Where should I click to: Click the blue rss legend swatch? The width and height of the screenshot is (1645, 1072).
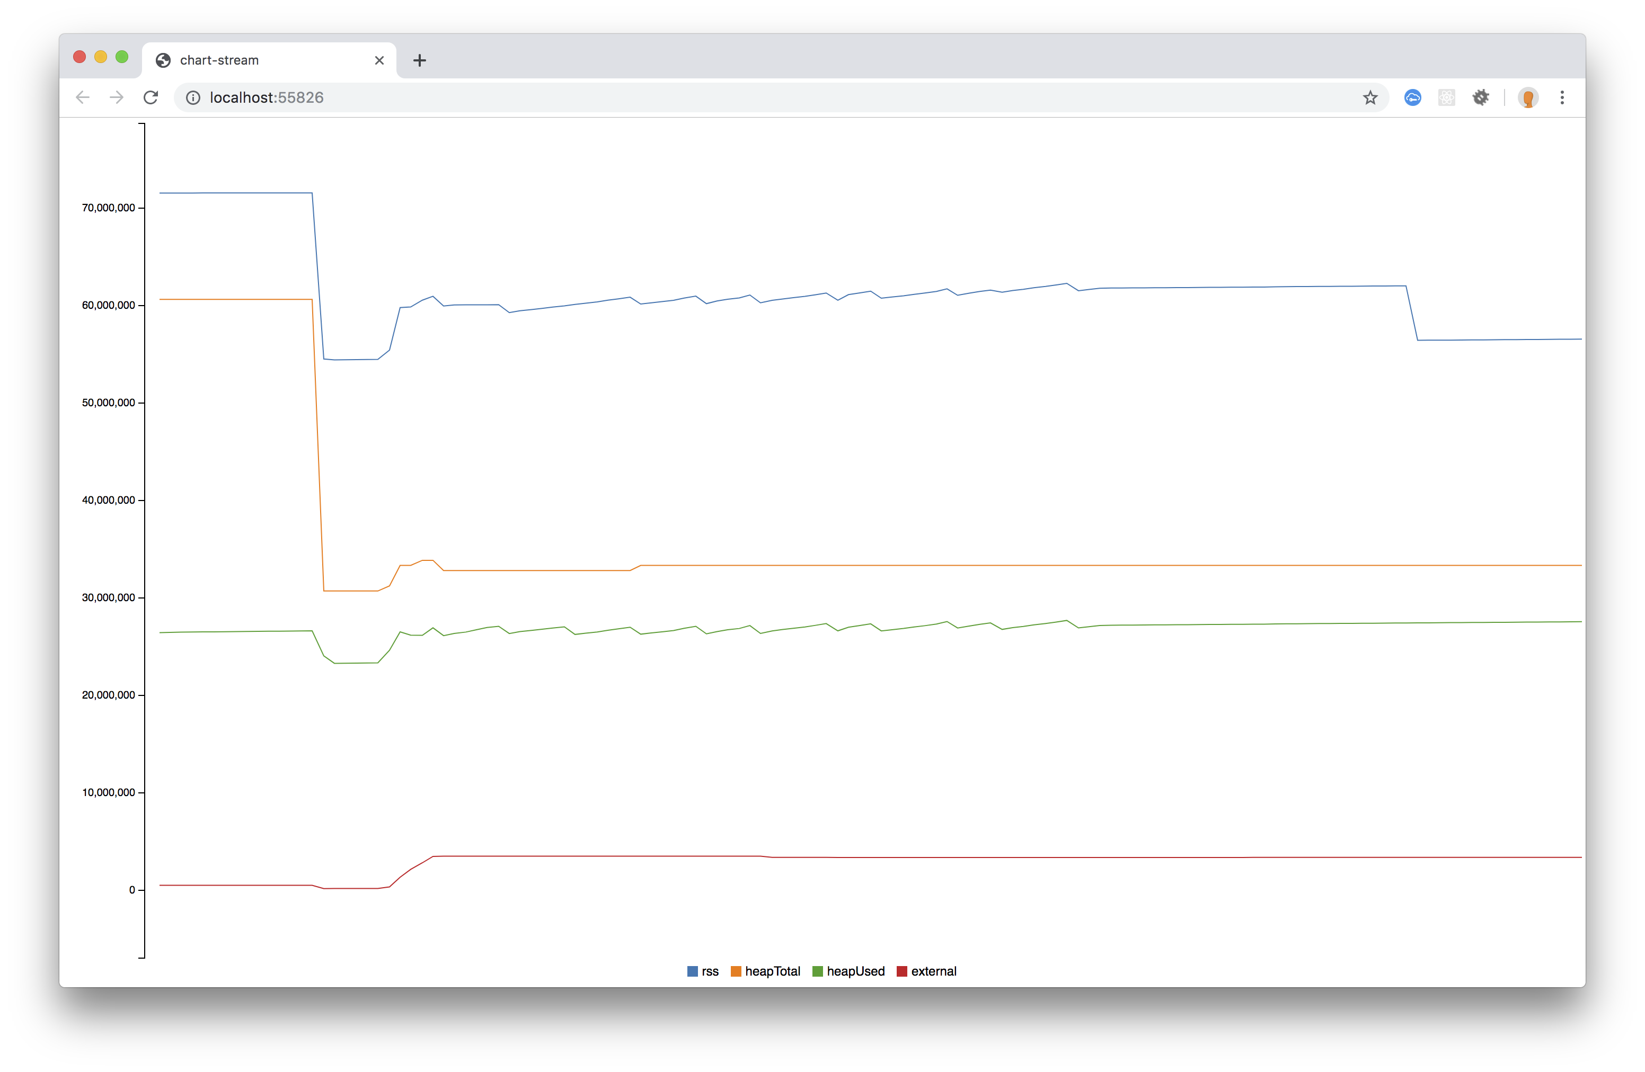point(693,971)
